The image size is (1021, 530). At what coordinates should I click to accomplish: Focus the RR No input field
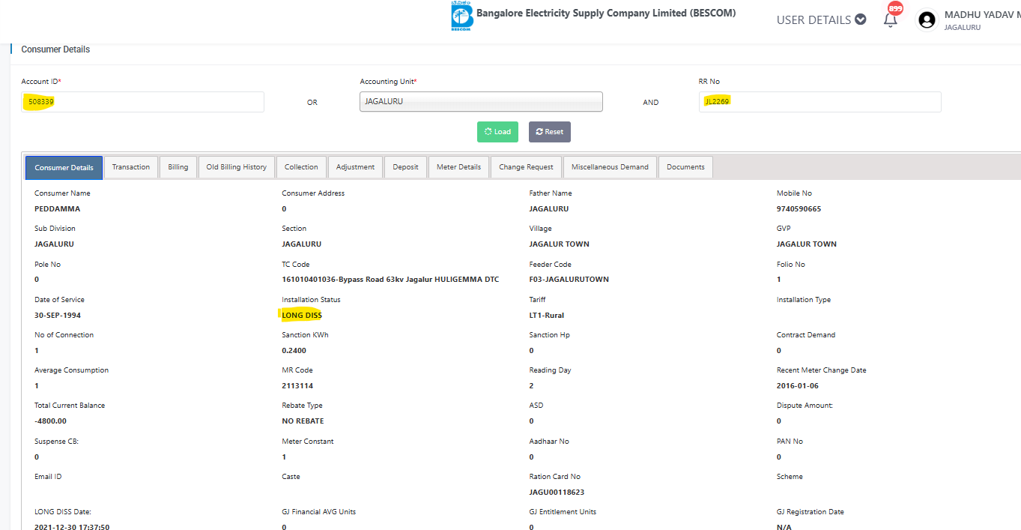tap(819, 102)
